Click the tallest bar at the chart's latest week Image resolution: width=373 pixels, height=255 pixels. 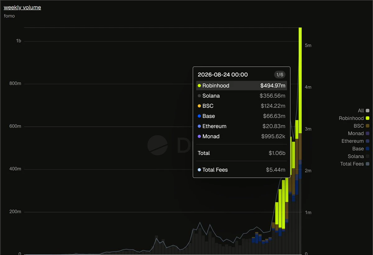(300, 141)
